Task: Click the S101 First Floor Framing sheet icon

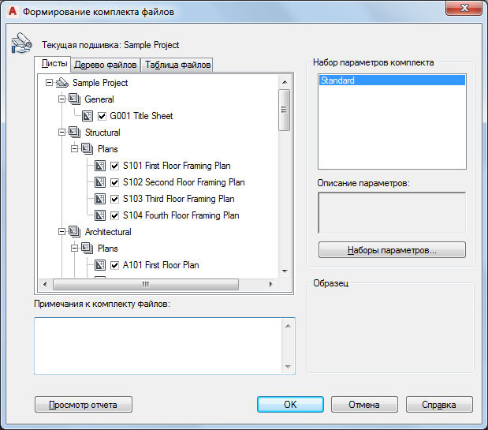Action: [x=100, y=166]
